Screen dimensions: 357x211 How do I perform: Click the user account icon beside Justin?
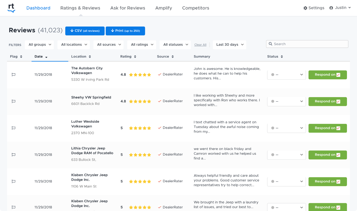330,8
